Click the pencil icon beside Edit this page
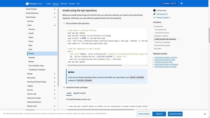Image resolution: width=210 pixels, height=118 pixels. click(x=155, y=14)
